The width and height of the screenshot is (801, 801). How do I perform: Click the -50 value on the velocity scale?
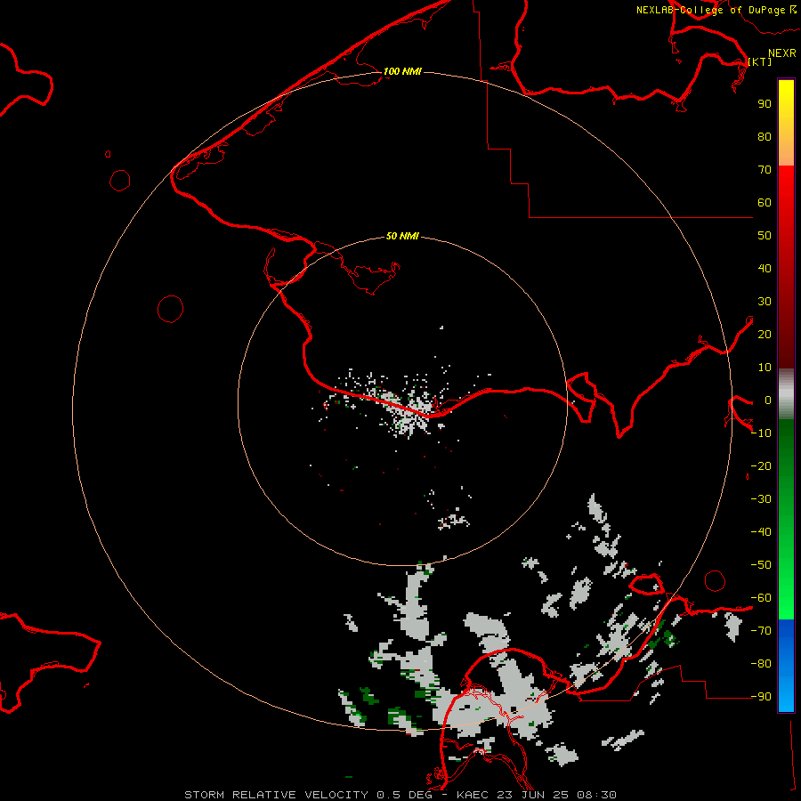[x=761, y=565]
